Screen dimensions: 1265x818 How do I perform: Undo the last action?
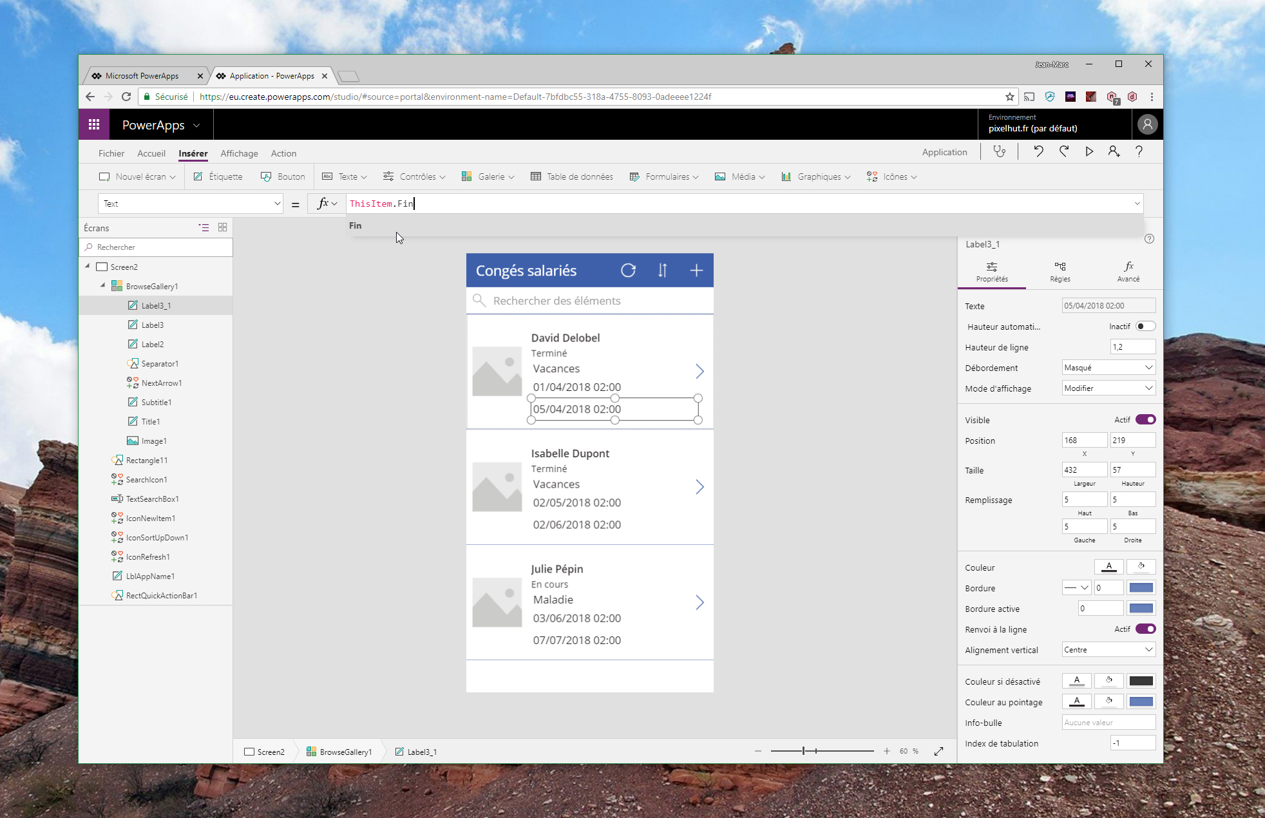(1038, 152)
